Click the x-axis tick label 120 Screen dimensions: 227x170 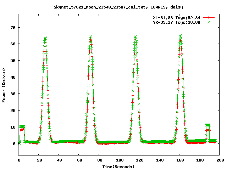click(x=140, y=160)
